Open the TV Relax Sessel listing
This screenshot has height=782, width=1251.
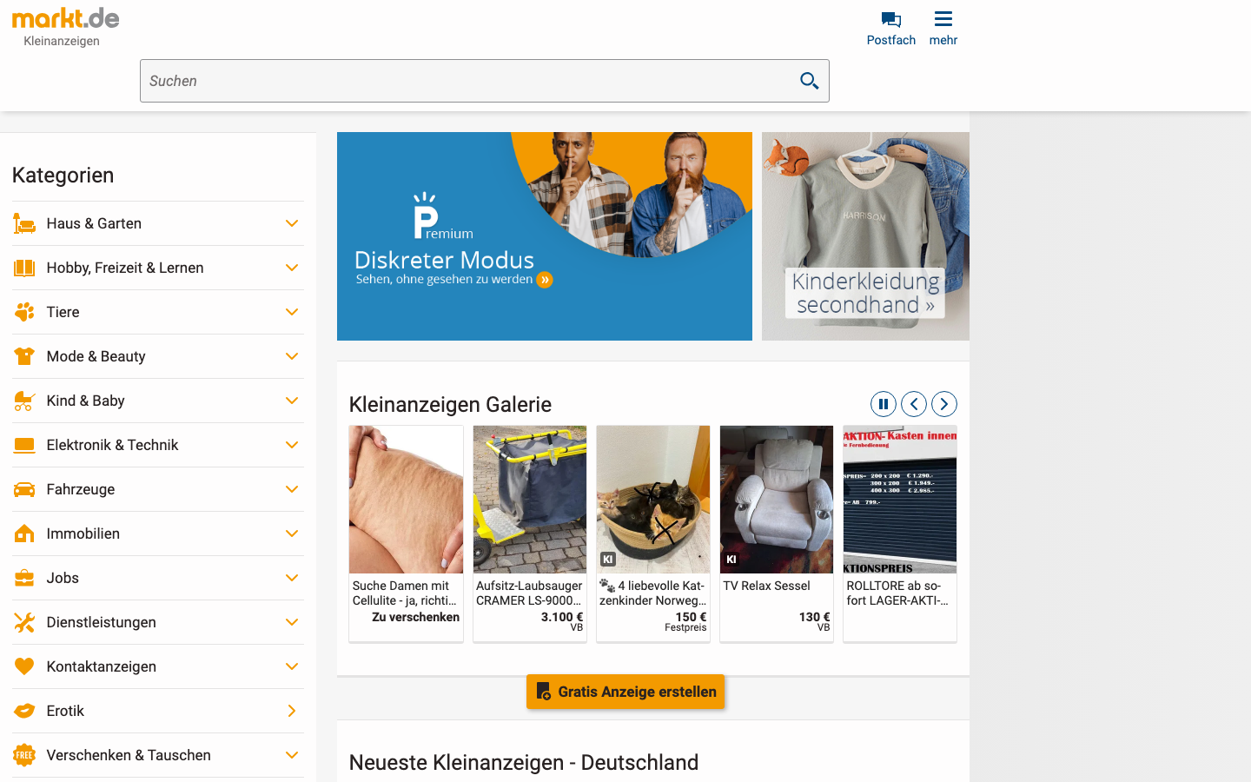777,533
